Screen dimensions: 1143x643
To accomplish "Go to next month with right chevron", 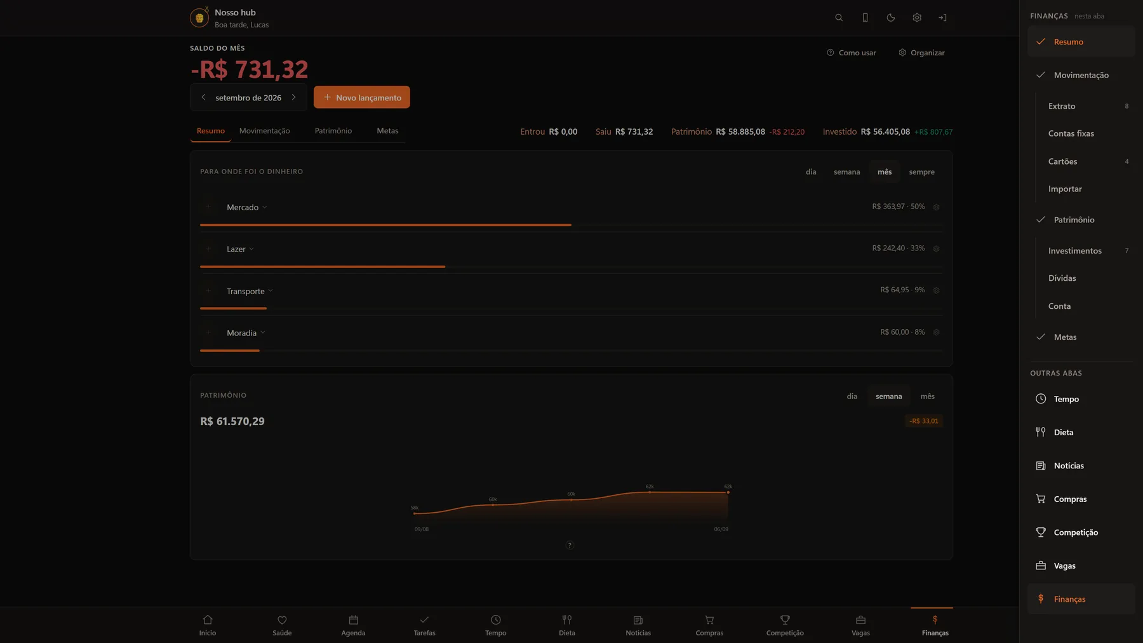I will 293,97.
